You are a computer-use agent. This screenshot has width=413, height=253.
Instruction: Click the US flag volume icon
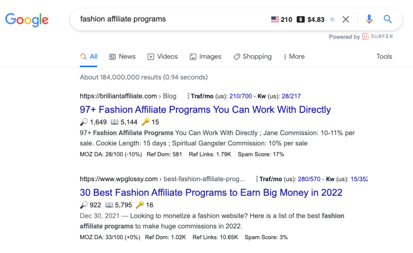(275, 19)
